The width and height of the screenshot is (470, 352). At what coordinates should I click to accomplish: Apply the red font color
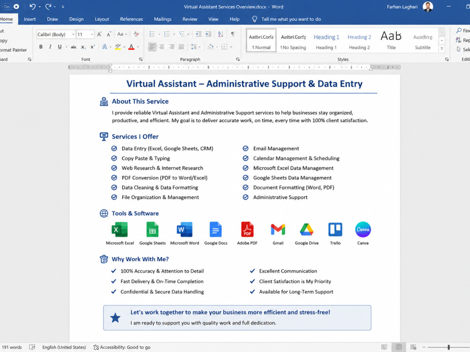[x=131, y=47]
